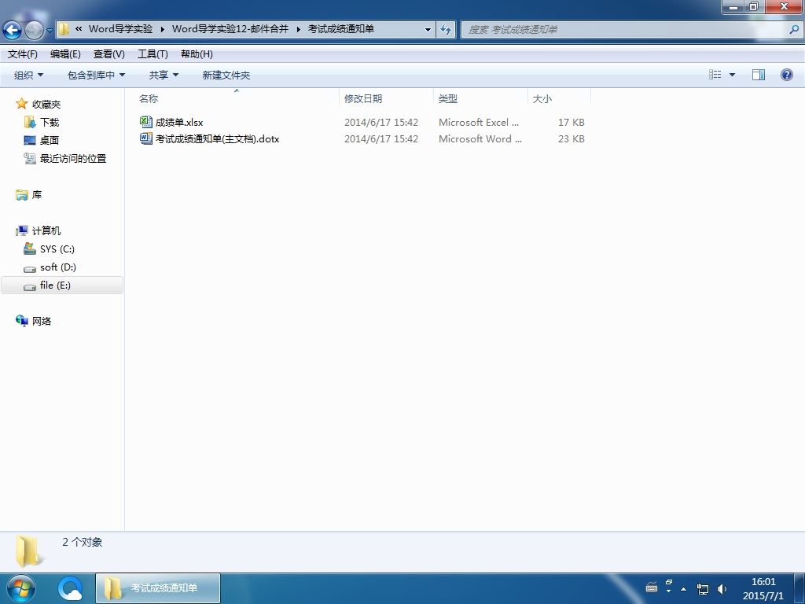Select file name 成绩单.xlsx
805x604 pixels.
(x=179, y=122)
